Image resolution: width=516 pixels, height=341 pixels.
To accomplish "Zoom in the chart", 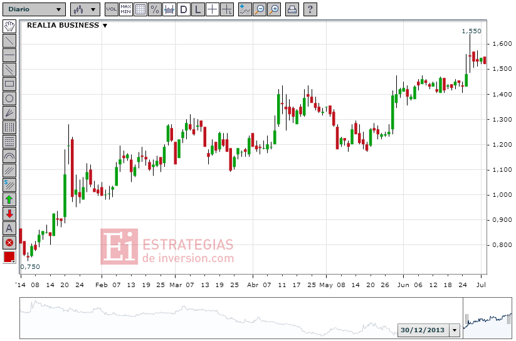I will point(274,9).
